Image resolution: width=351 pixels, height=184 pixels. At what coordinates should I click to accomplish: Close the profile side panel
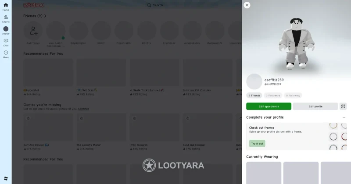pyautogui.click(x=247, y=5)
